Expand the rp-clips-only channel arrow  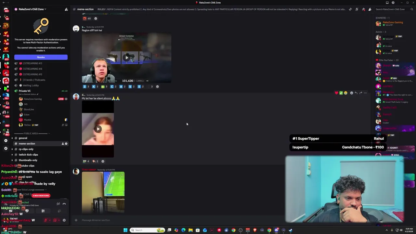pyautogui.click(x=12, y=149)
